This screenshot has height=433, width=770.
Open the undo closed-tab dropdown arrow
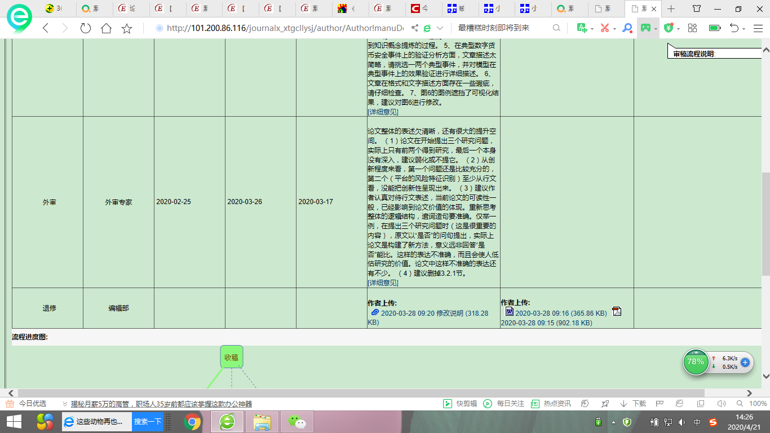click(x=744, y=28)
